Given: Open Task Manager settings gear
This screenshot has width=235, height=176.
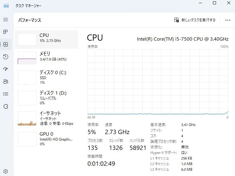Looking at the screenshot, I should tap(6, 171).
